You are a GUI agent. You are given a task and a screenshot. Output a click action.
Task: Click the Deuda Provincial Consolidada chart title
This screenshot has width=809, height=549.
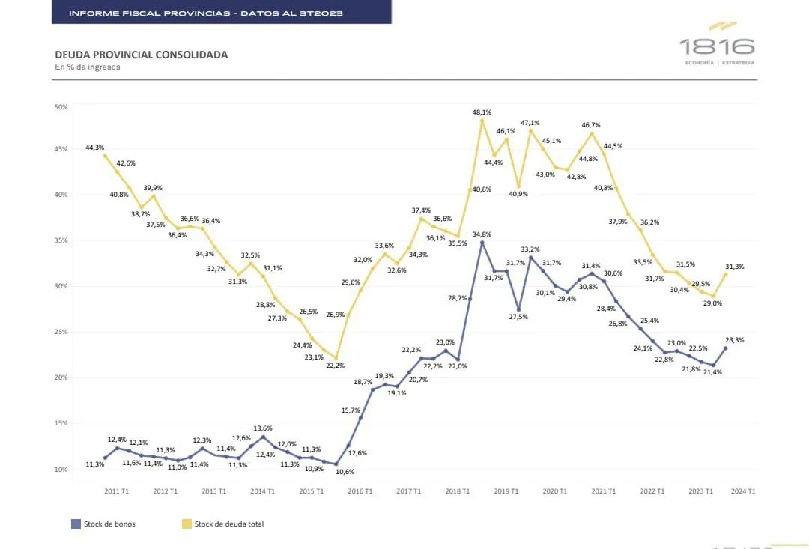tap(142, 55)
